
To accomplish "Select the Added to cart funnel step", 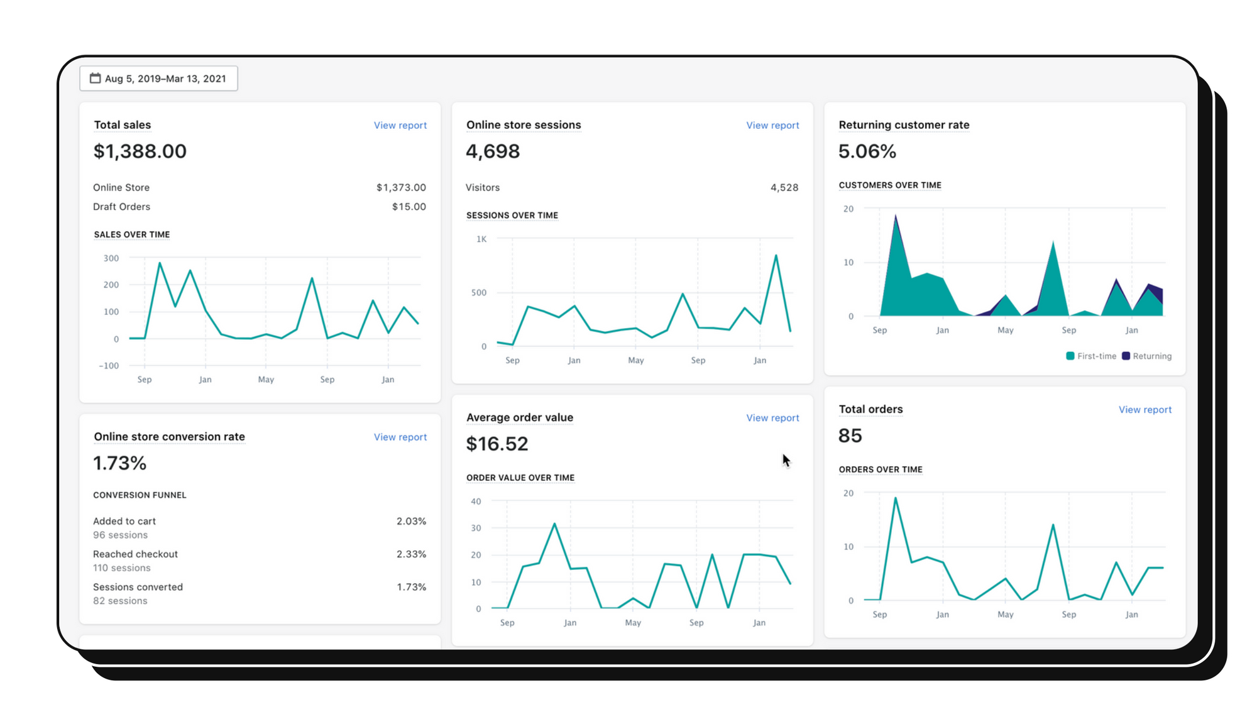I will [x=124, y=521].
